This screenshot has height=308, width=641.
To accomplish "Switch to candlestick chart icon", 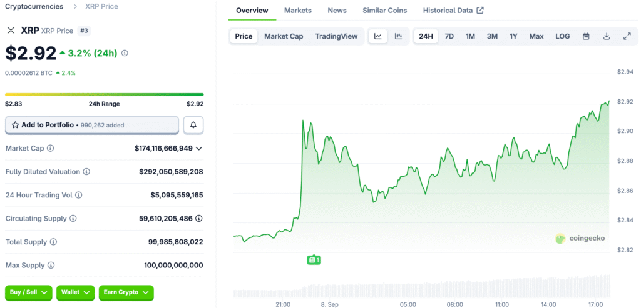I will pyautogui.click(x=398, y=36).
